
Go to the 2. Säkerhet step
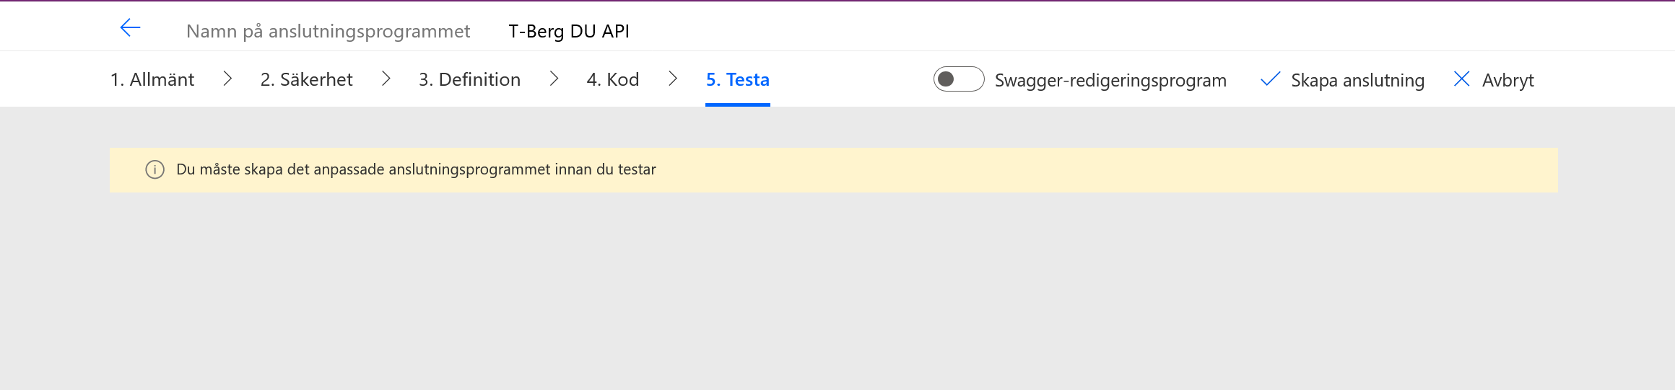pyautogui.click(x=306, y=79)
